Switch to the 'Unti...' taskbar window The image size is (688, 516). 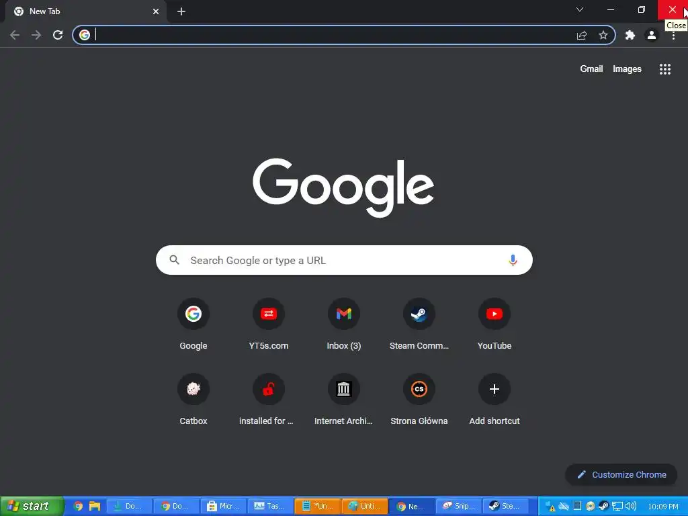(x=365, y=506)
